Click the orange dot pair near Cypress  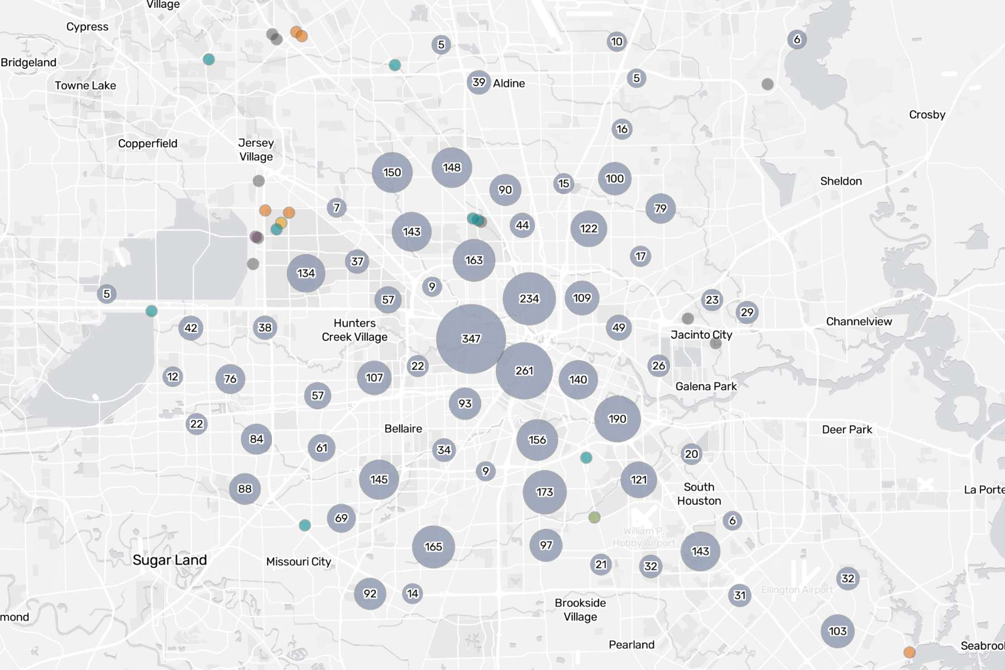point(298,34)
